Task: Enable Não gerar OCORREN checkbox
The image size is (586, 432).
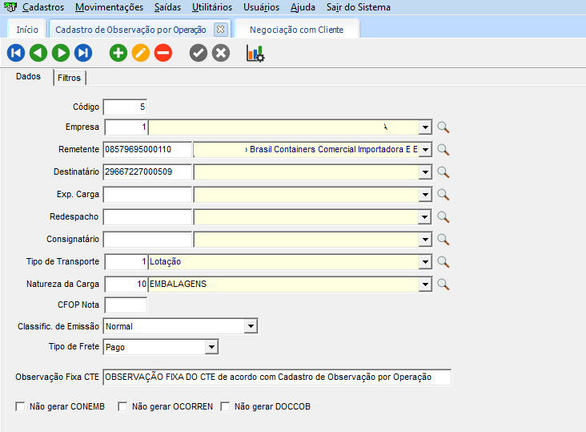Action: (122, 406)
